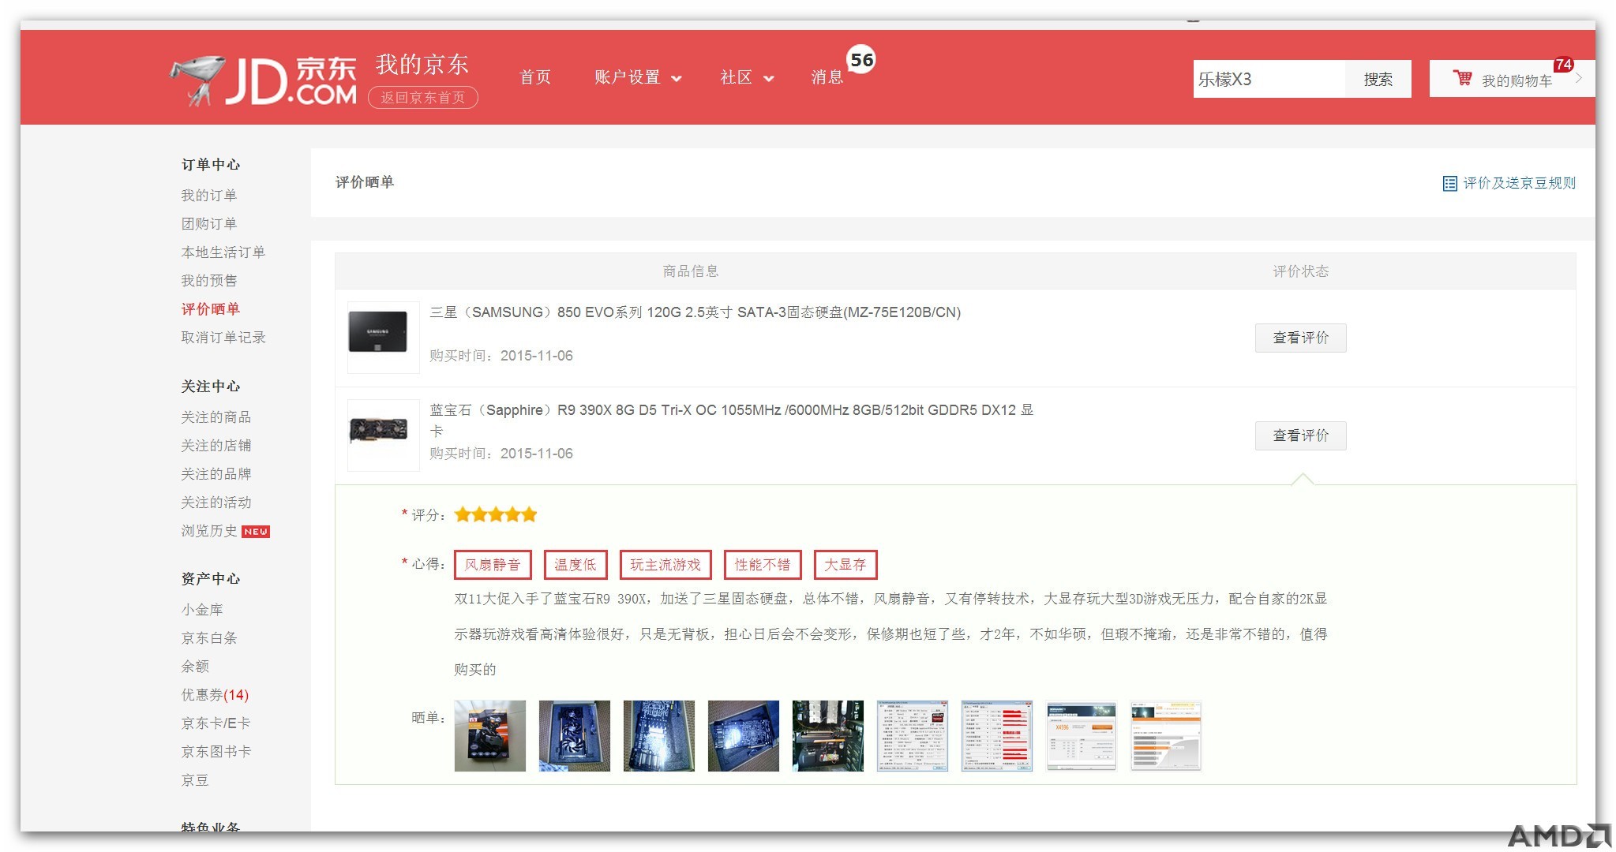
Task: Open 京东图书卡 in the sidebar
Action: [216, 752]
